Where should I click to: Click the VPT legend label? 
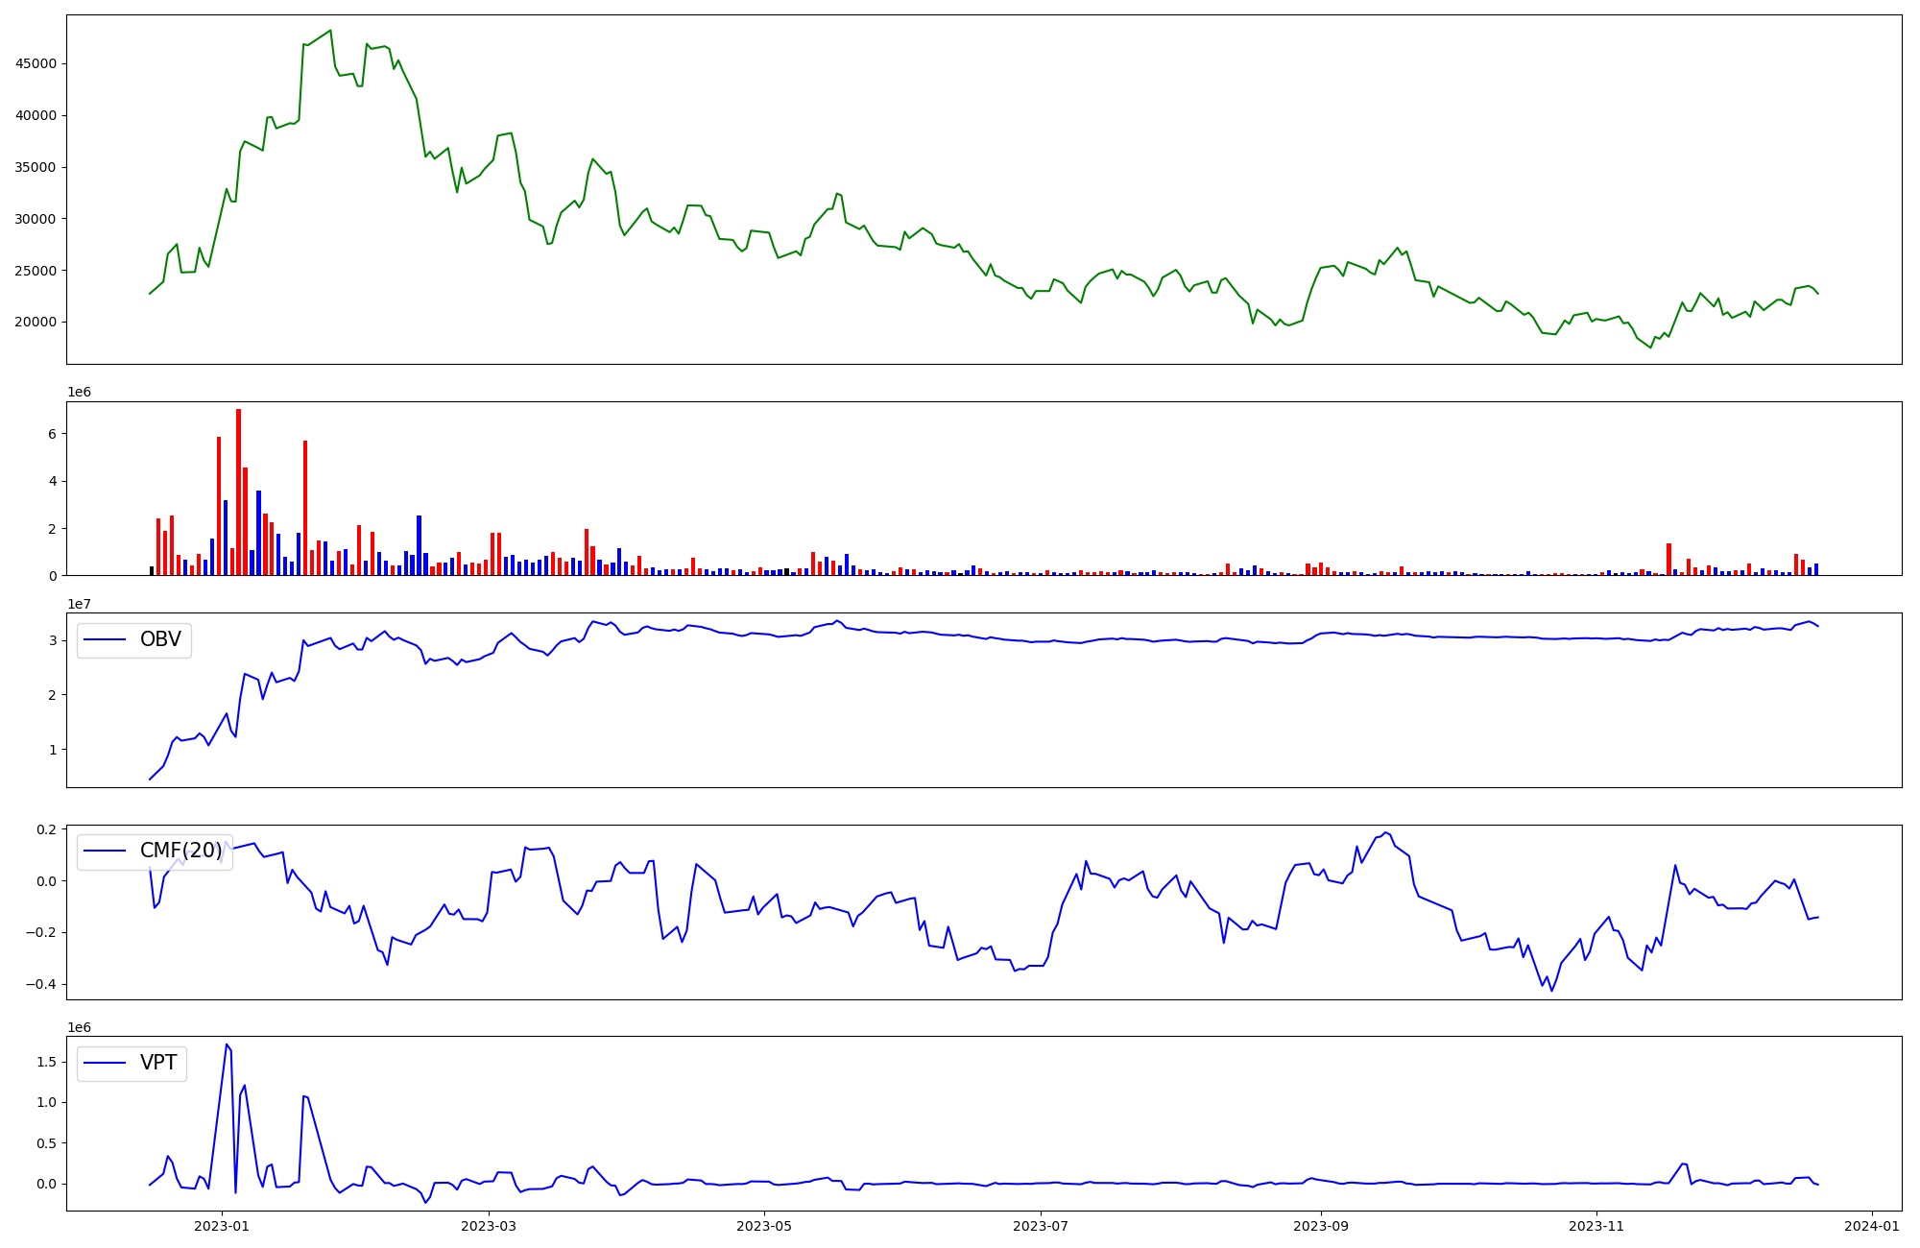[x=158, y=1063]
